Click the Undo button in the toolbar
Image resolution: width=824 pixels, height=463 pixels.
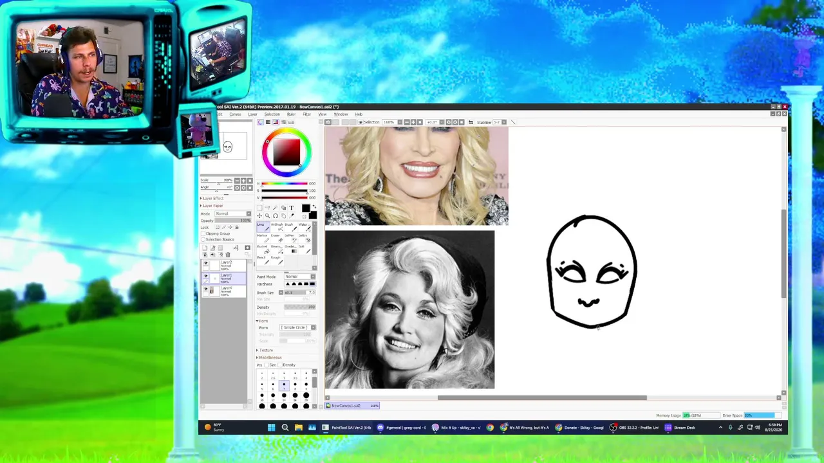pyautogui.click(x=328, y=122)
